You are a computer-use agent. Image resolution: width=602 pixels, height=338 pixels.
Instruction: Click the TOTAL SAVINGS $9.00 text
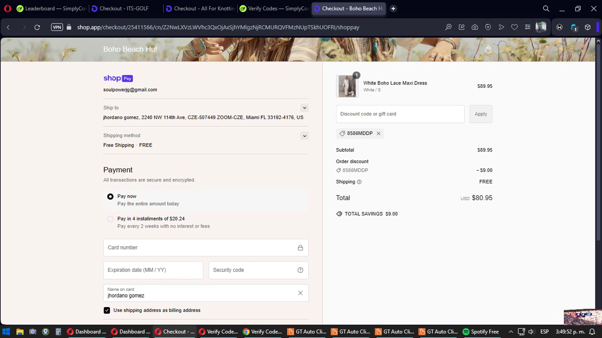click(371, 214)
